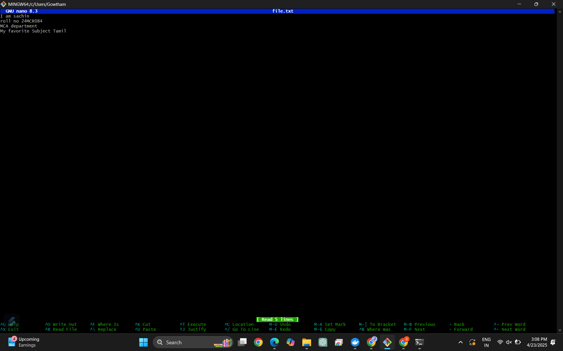Open clock and date 3:08 PM
The width and height of the screenshot is (563, 351).
[537, 342]
